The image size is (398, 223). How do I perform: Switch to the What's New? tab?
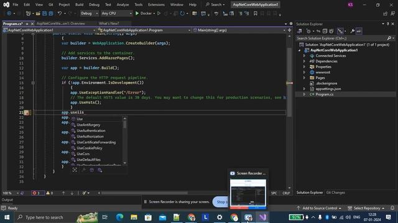pos(109,24)
